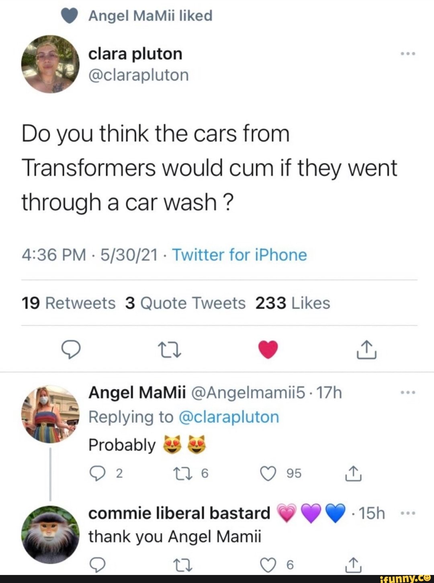Click the reply icon on Angel MaMii's reply
This screenshot has height=583, width=434.
[x=98, y=473]
